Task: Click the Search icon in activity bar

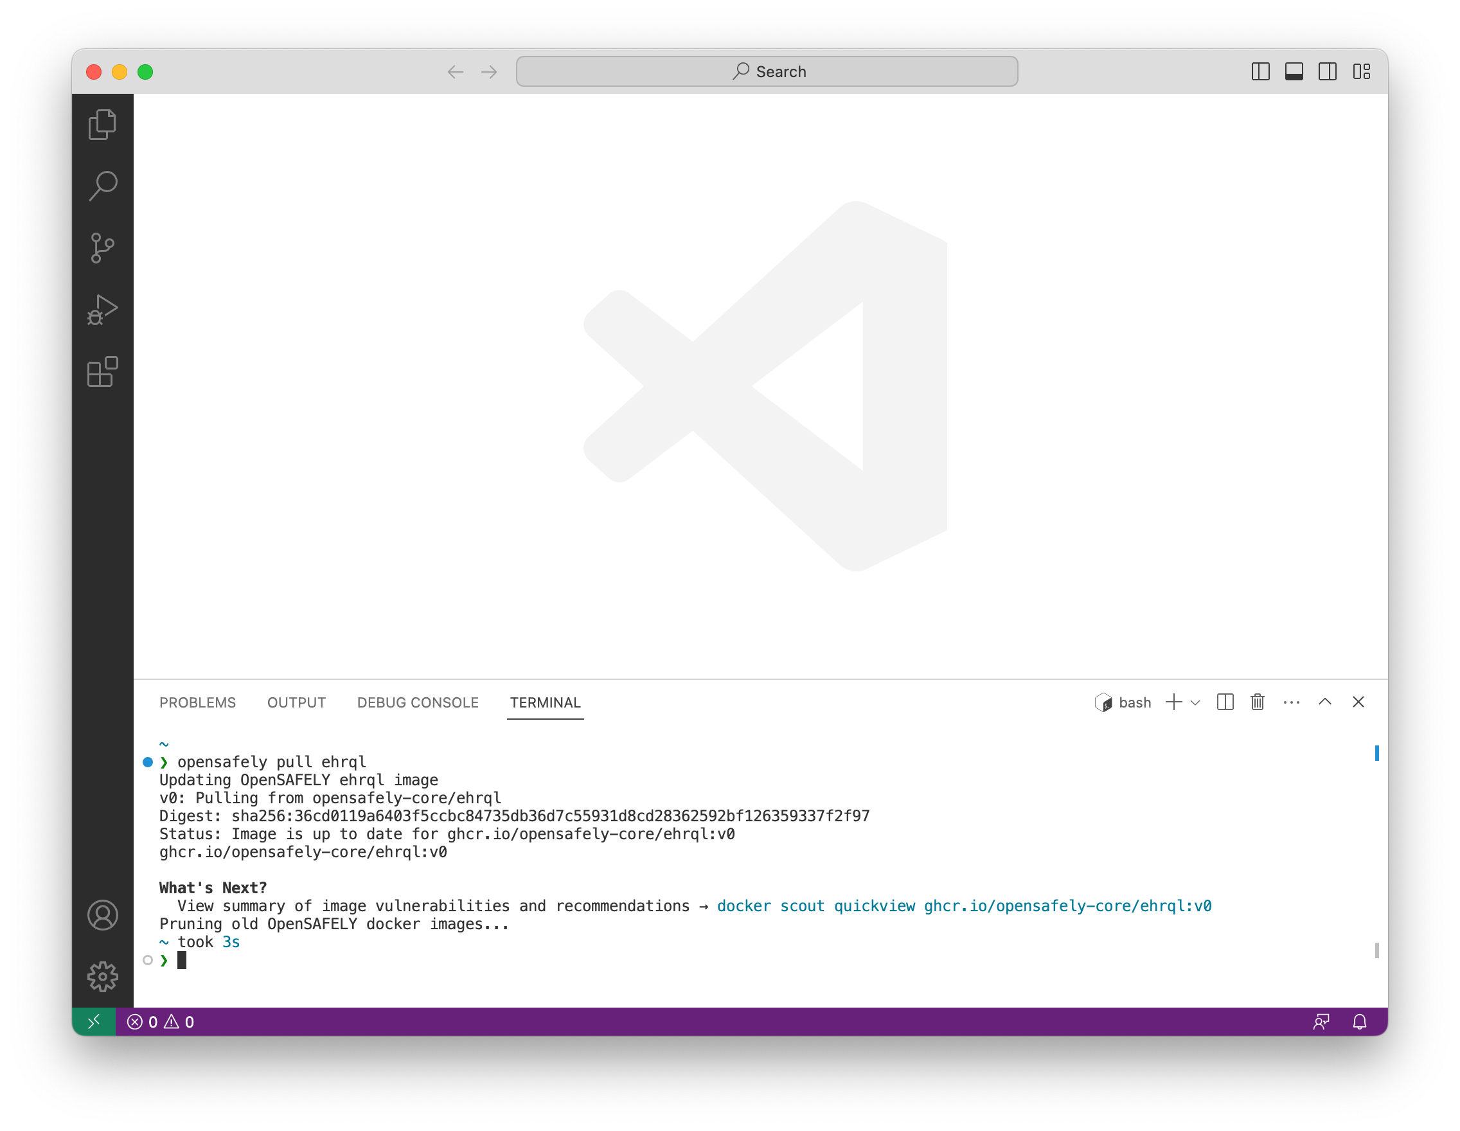Action: coord(102,186)
